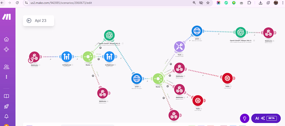The width and height of the screenshot is (285, 126).
Task: Open the far-right Twilio Create a Message module
Action: coord(227,78)
